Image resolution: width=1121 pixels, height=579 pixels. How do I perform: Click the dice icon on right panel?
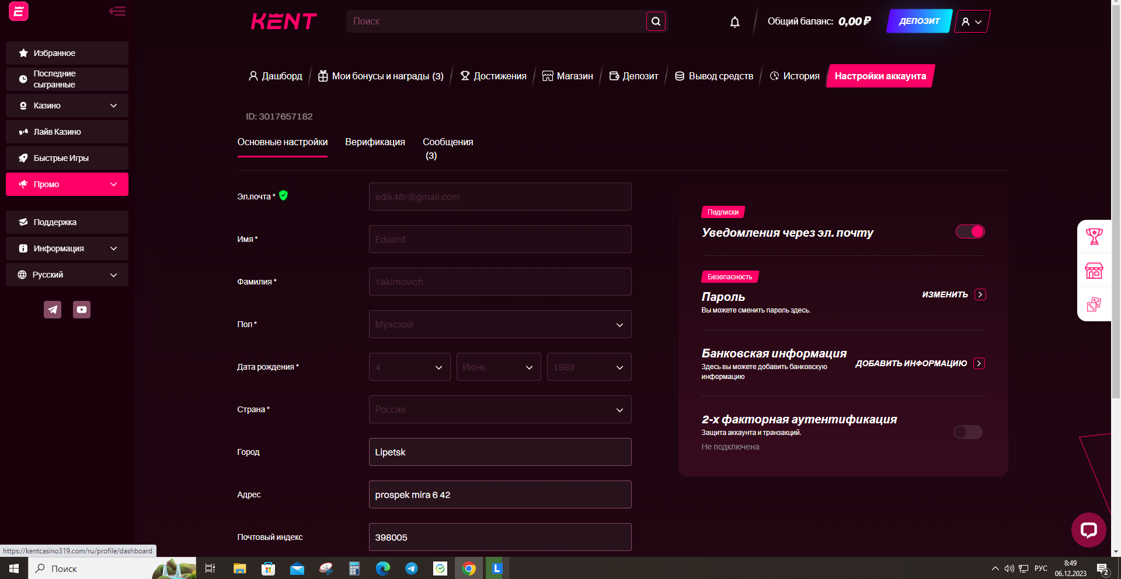coord(1094,304)
